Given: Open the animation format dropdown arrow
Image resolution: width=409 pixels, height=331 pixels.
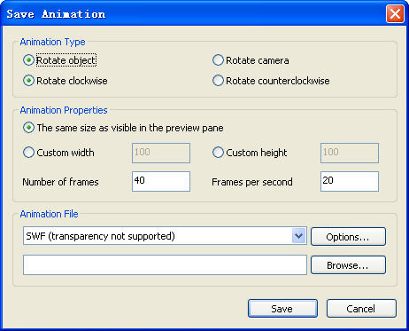Looking at the screenshot, I should (298, 236).
